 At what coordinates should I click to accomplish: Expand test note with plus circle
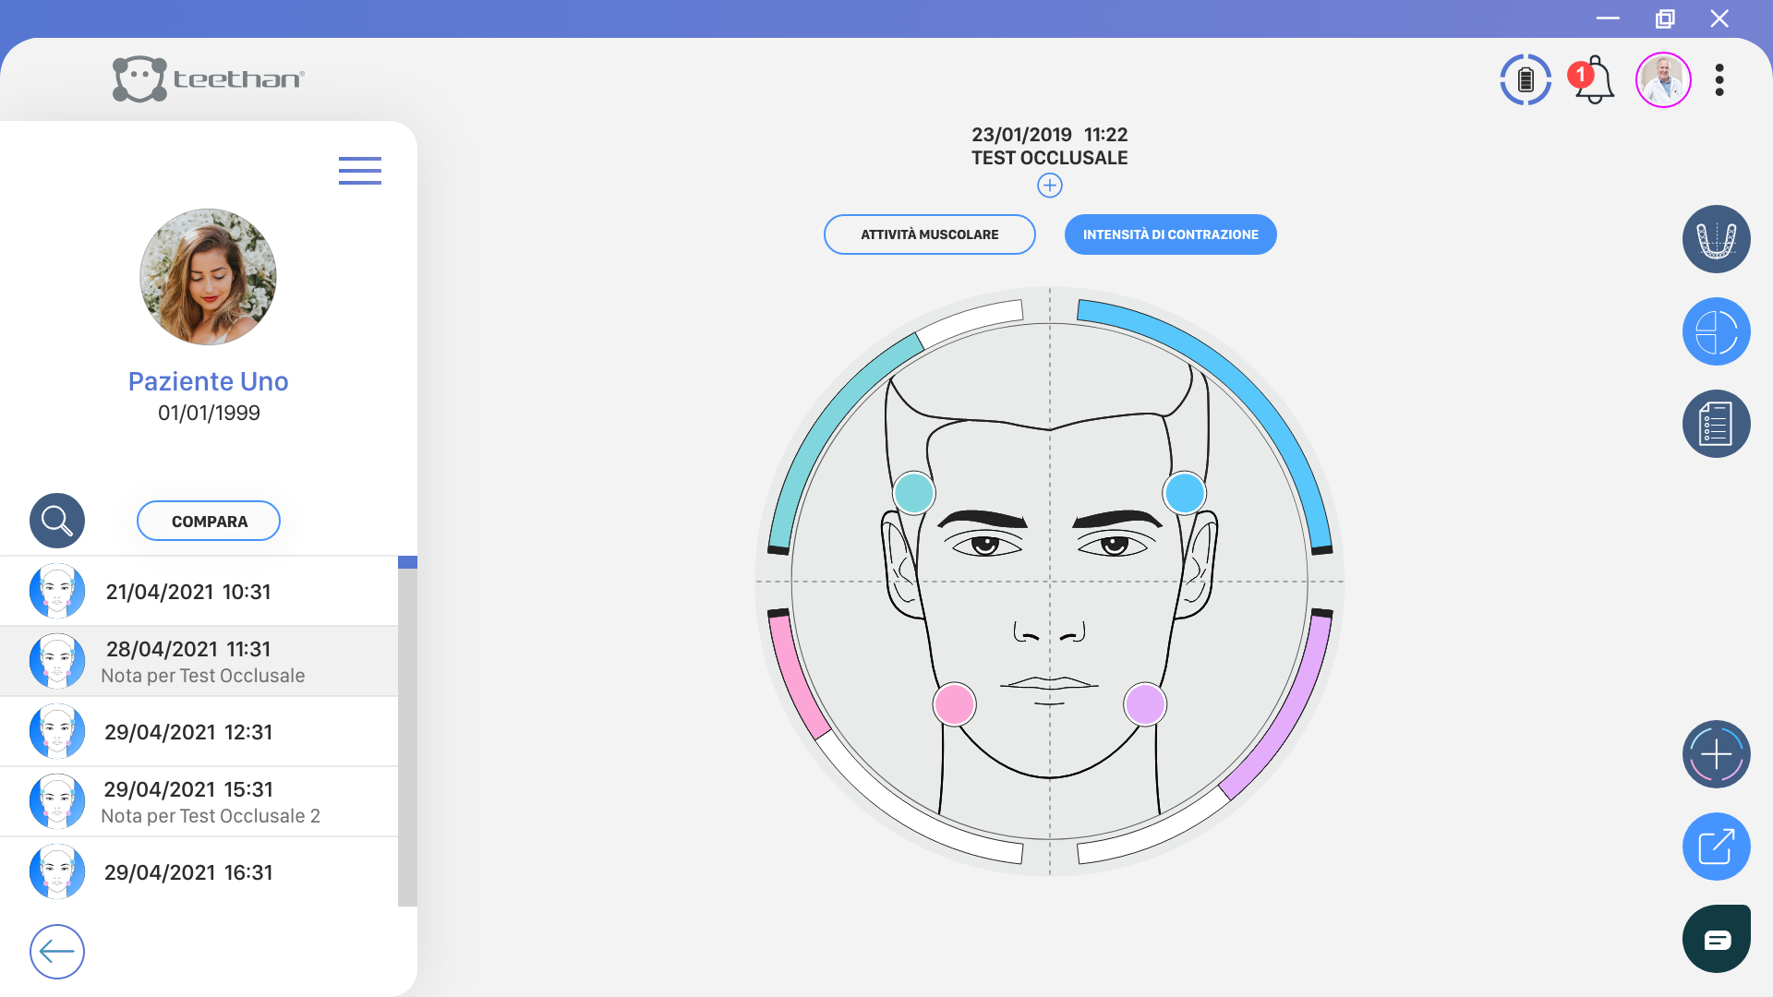(x=1049, y=186)
